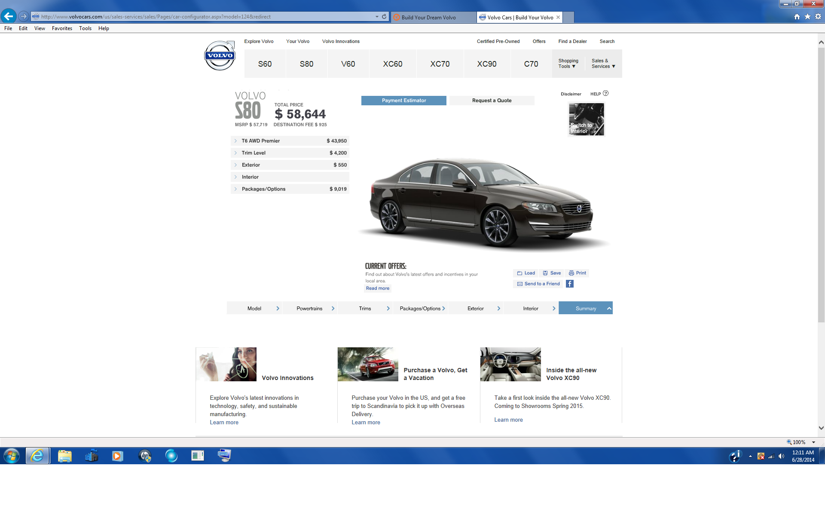Screen dimensions: 825x521
Task: Go to the Exterior step
Action: click(476, 308)
